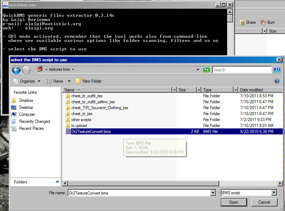Open File name dropdown arrow

pos(213,193)
